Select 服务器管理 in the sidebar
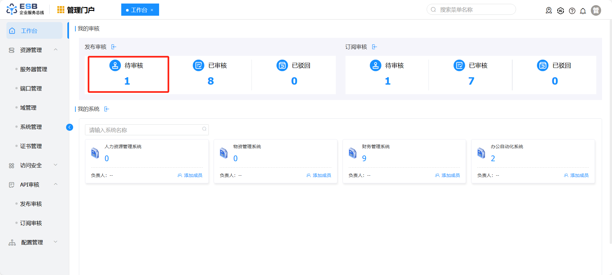This screenshot has height=275, width=612. (x=34, y=70)
